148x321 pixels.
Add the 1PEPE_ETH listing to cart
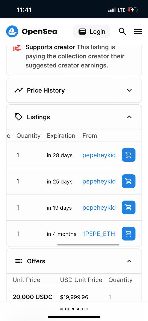pyautogui.click(x=128, y=233)
